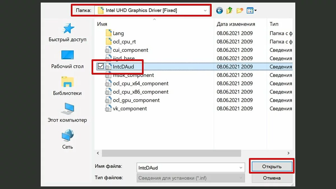Open the view menu icon
336x189 pixels.
click(x=252, y=11)
